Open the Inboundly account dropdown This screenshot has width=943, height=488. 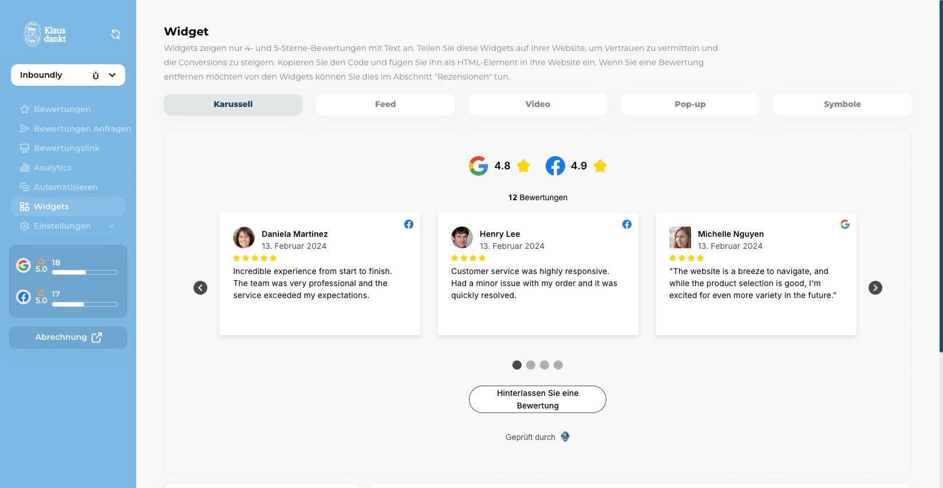click(68, 75)
